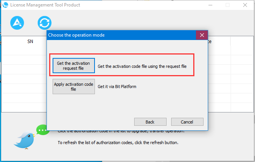Click Get the activation request file button

click(x=74, y=66)
